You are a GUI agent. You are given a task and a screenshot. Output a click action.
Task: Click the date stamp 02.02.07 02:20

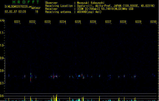coord(15,12)
